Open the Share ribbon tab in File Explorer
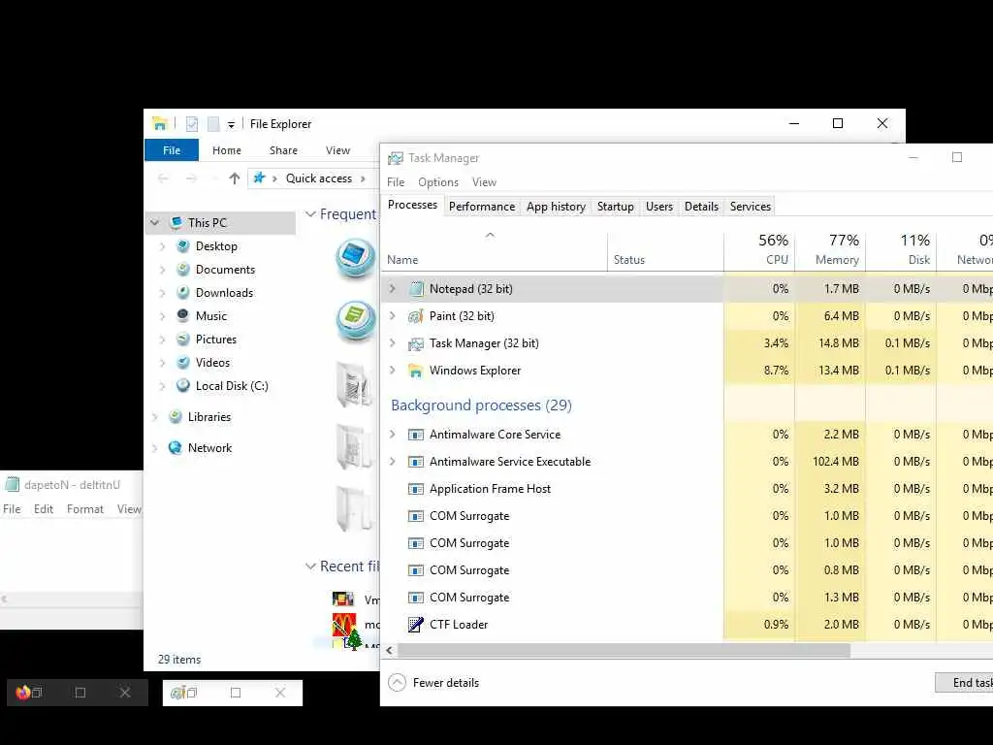This screenshot has height=745, width=993. coord(284,150)
